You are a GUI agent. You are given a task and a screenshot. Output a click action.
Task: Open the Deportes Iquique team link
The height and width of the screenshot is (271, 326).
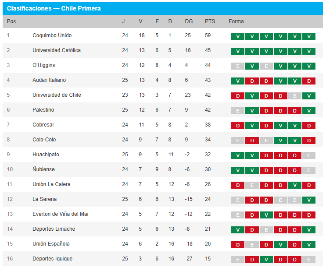click(52, 259)
